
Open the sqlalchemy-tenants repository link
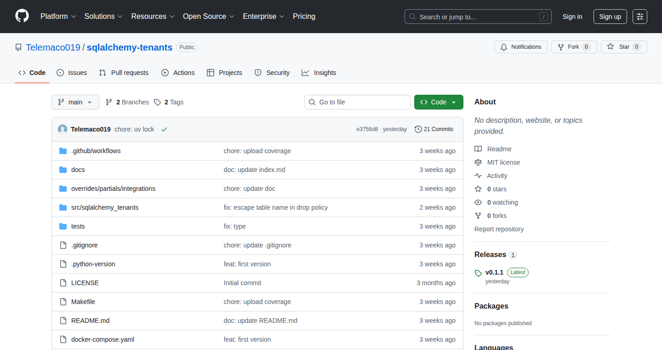130,47
